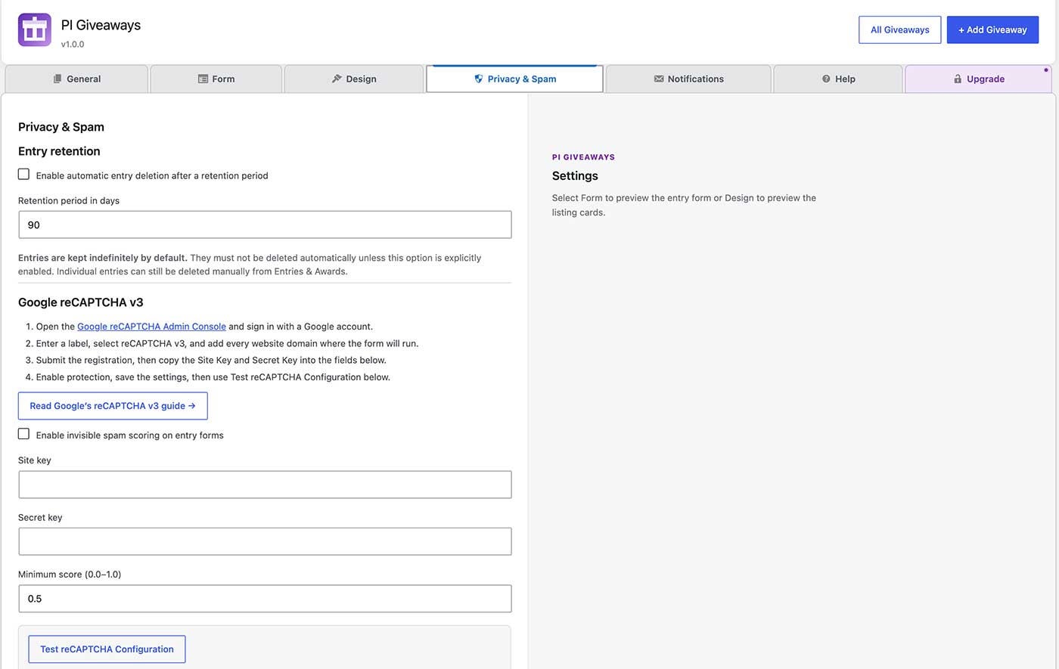
Task: Select the Privacy & Spam tab
Action: point(514,79)
